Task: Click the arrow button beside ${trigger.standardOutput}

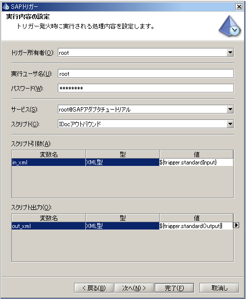Action: [236, 225]
